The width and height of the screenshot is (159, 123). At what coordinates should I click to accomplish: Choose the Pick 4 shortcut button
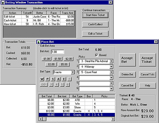tap(56, 85)
